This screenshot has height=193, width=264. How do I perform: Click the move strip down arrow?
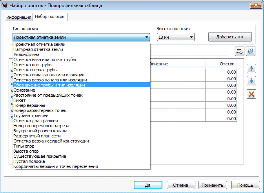point(251,81)
